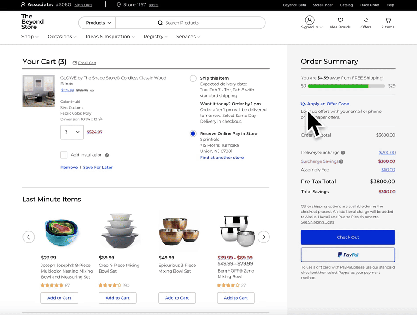The height and width of the screenshot is (315, 417).
Task: Click the Store 1167 location pin icon
Action: coord(119,5)
